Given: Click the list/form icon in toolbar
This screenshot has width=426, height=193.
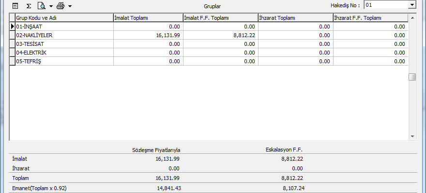Looking at the screenshot, I should [15, 6].
